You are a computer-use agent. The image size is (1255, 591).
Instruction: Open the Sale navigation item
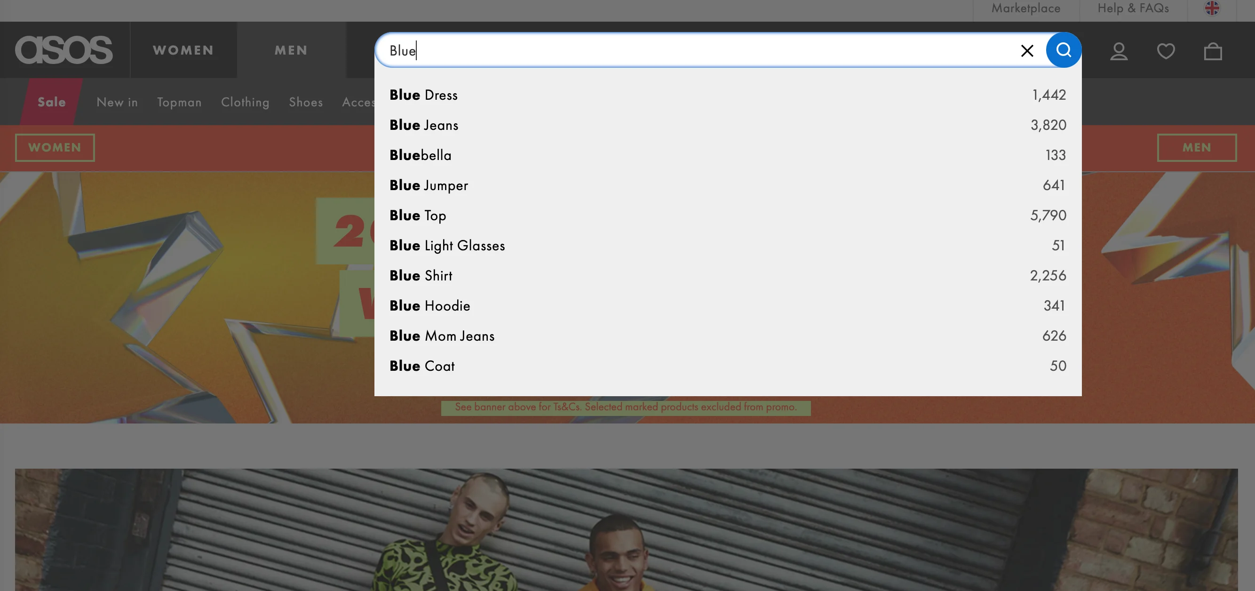point(52,102)
